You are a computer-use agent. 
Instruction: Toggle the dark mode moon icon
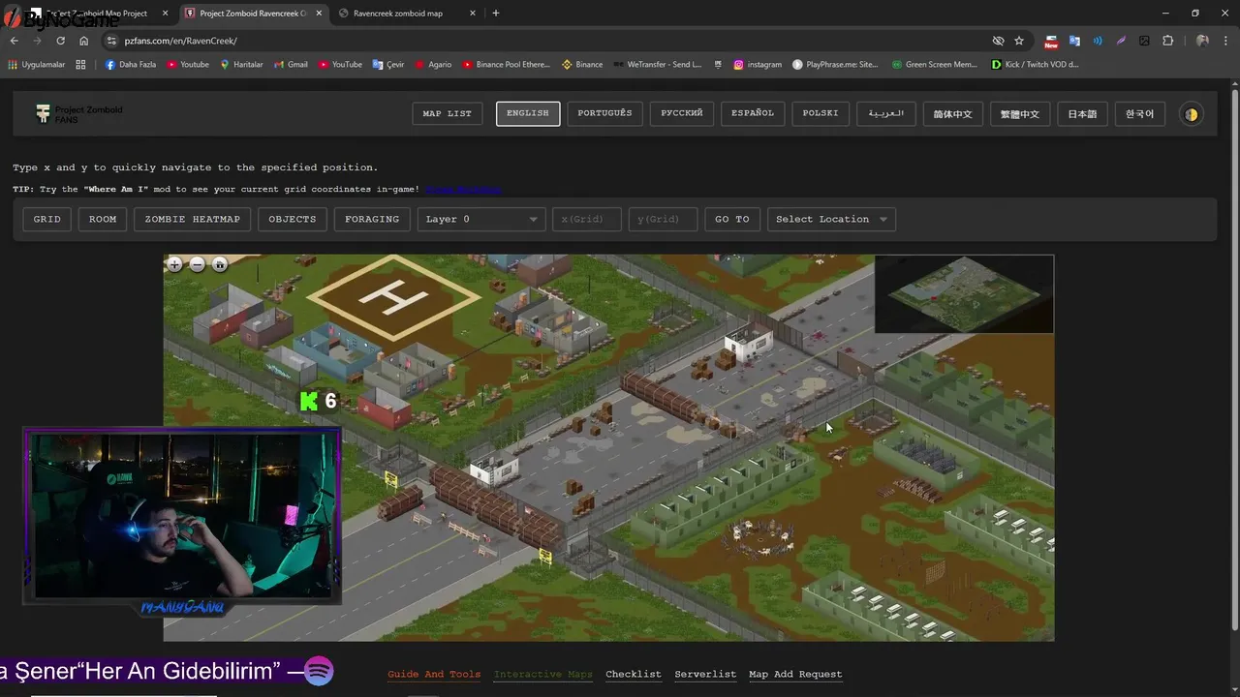click(x=1191, y=114)
